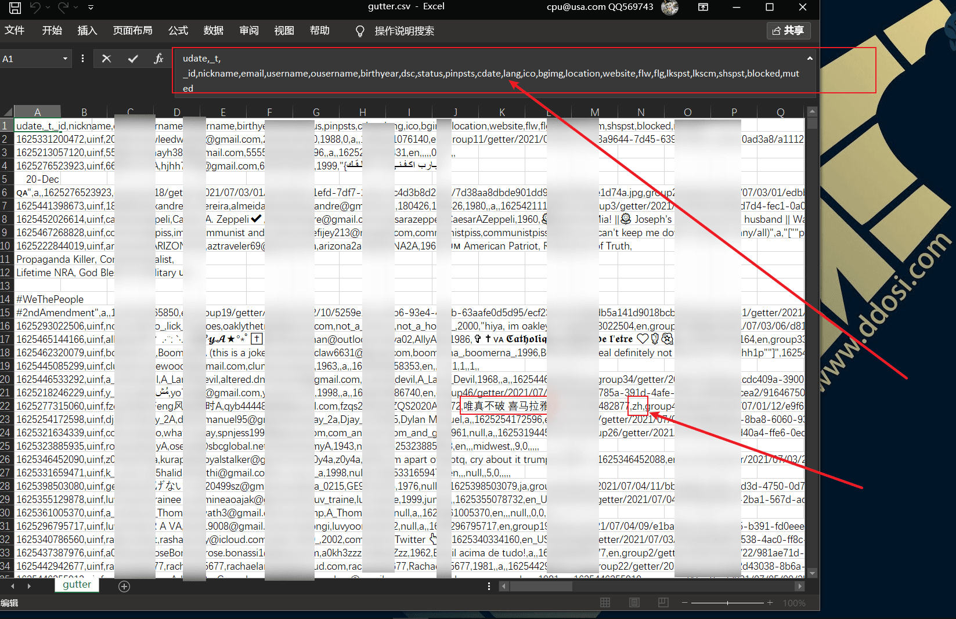Click the zoom slider track

coord(727,603)
